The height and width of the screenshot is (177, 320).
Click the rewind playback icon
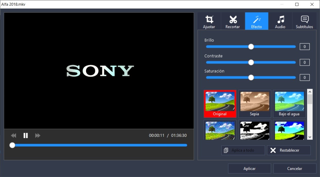tap(13, 136)
